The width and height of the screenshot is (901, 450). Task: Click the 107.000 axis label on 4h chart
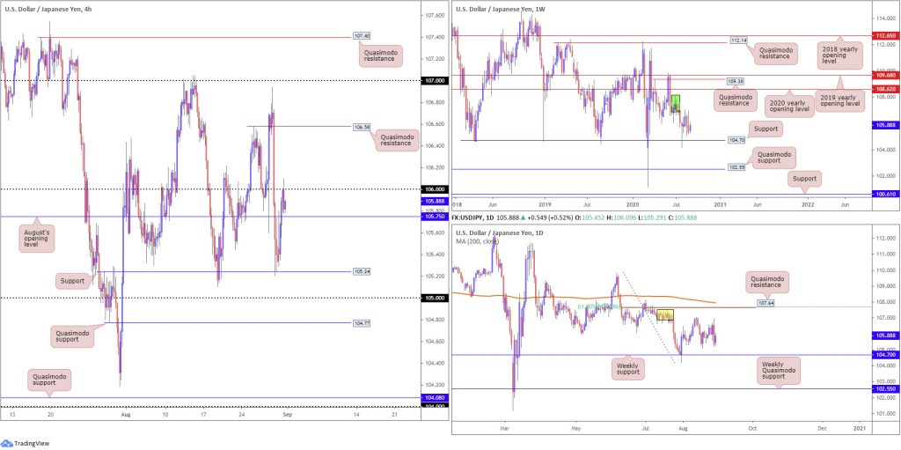tap(434, 81)
